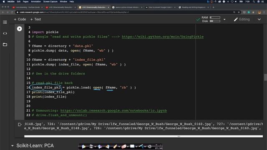Image resolution: width=267 pixels, height=150 pixels.
Task: Open dropdown next to second Ink2Go icon
Action: (x=95, y=147)
